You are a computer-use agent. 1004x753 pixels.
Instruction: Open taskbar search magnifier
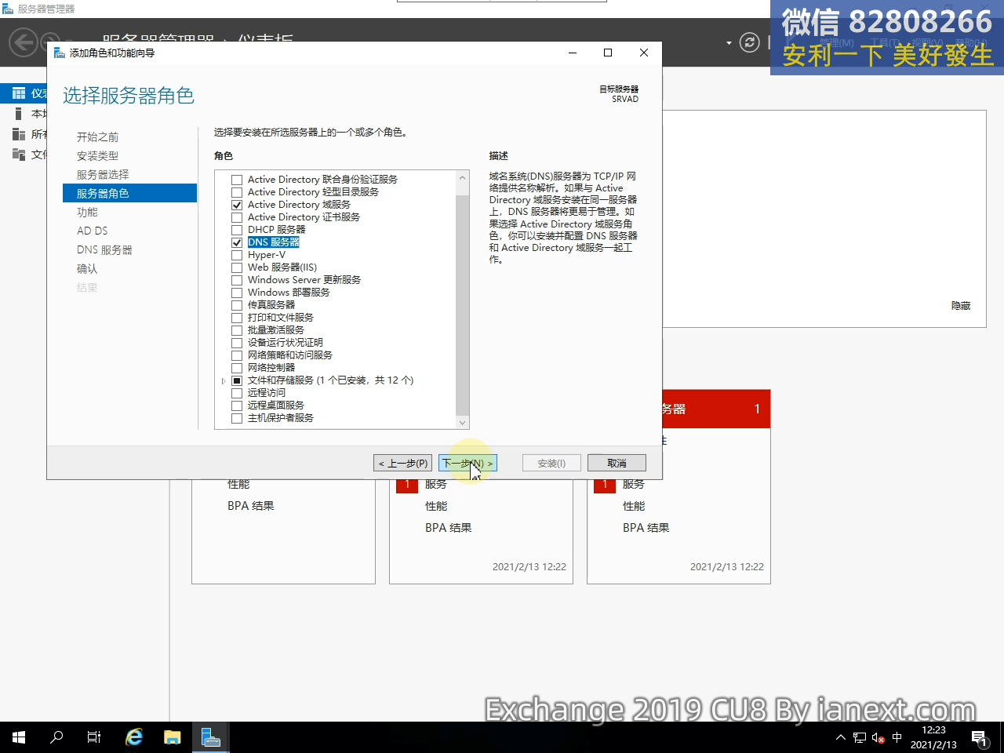56,737
